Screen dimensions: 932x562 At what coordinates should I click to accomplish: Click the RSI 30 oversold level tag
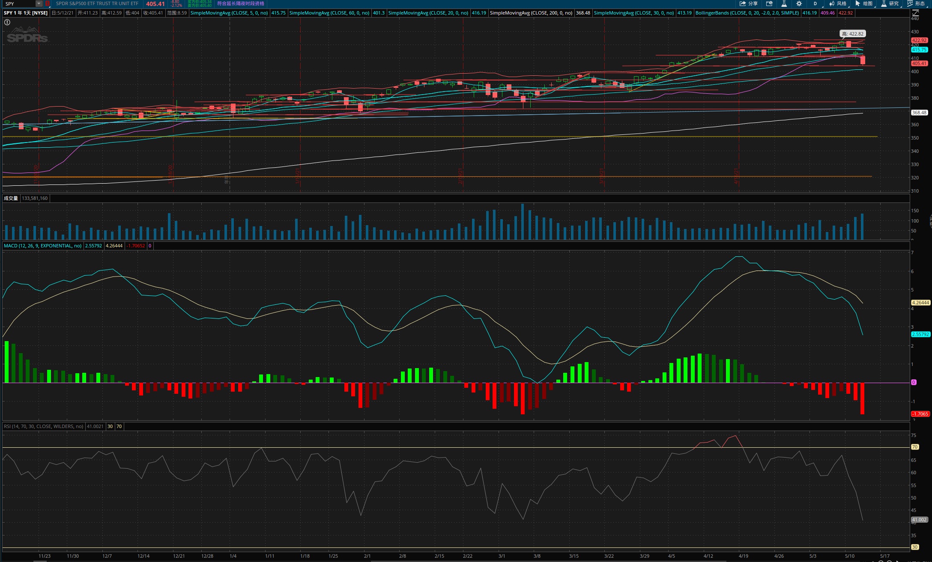[x=915, y=547]
